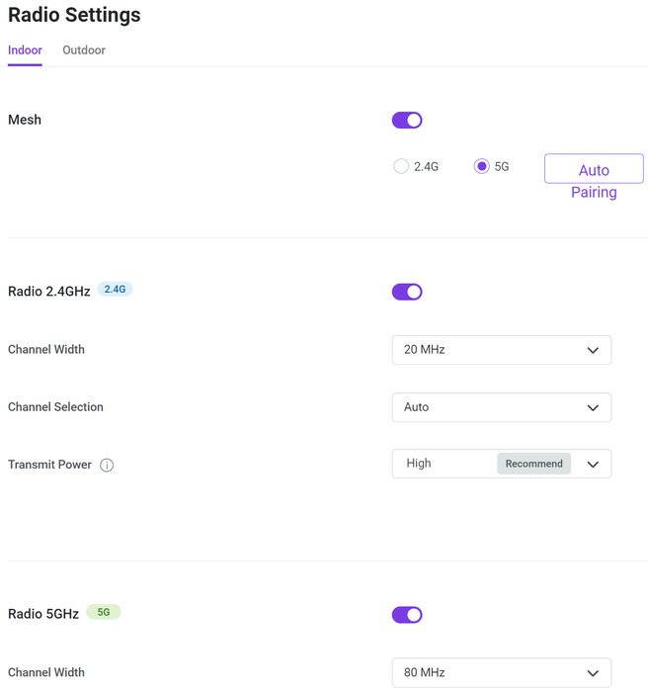This screenshot has height=692, width=648.
Task: Click the 2.4G badge beside Radio 2.4GHz
Action: tap(115, 290)
